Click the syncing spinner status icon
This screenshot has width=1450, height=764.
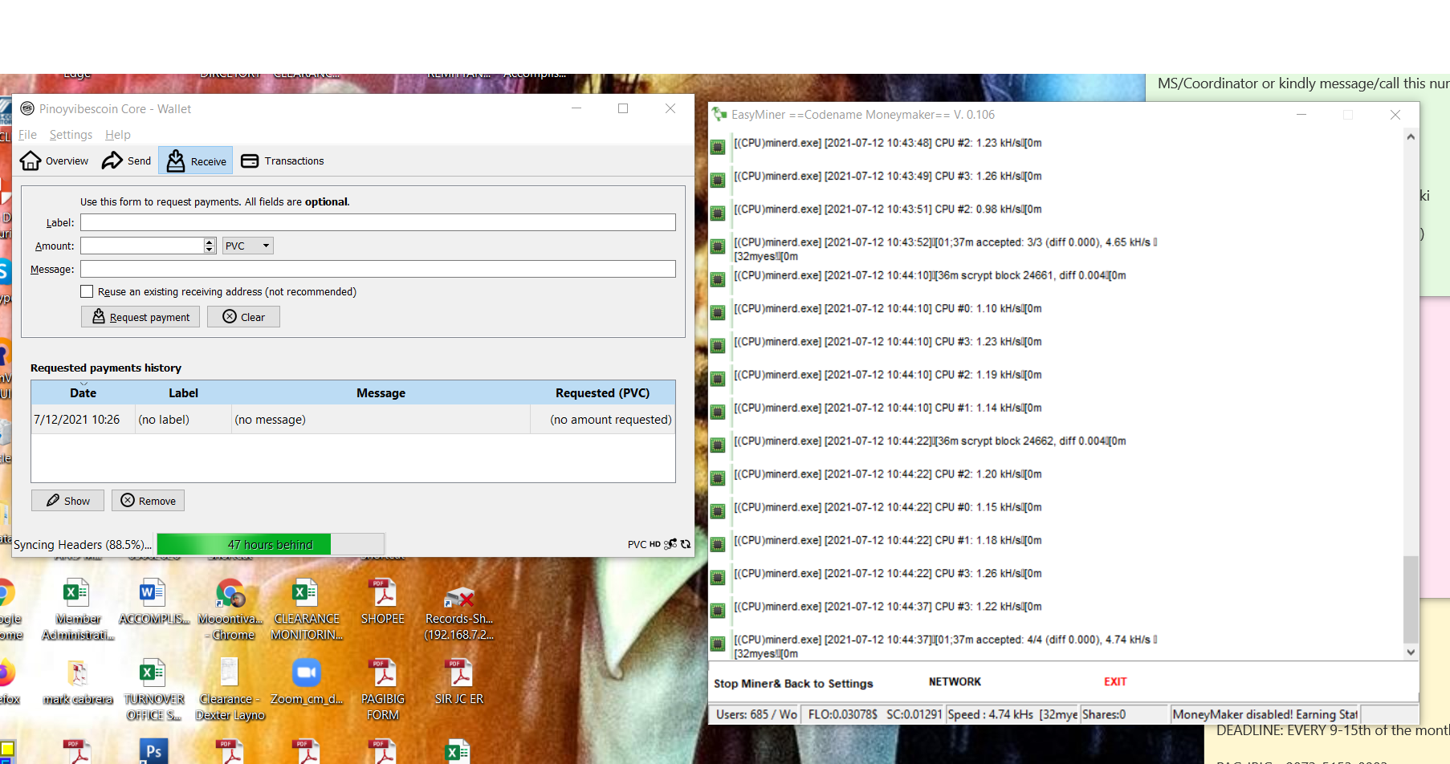click(686, 544)
